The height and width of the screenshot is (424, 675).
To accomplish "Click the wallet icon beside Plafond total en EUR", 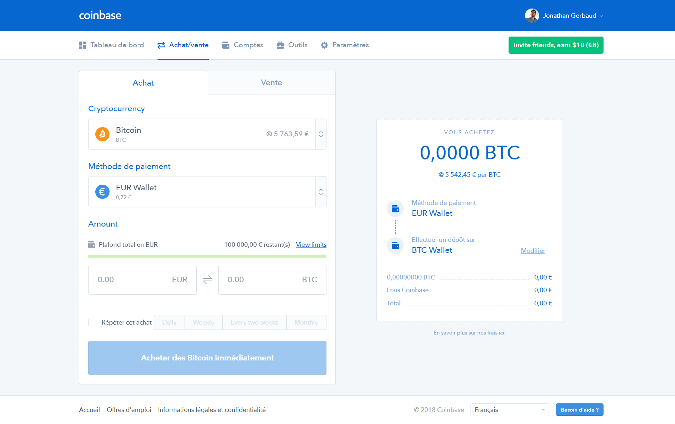I will (x=92, y=245).
